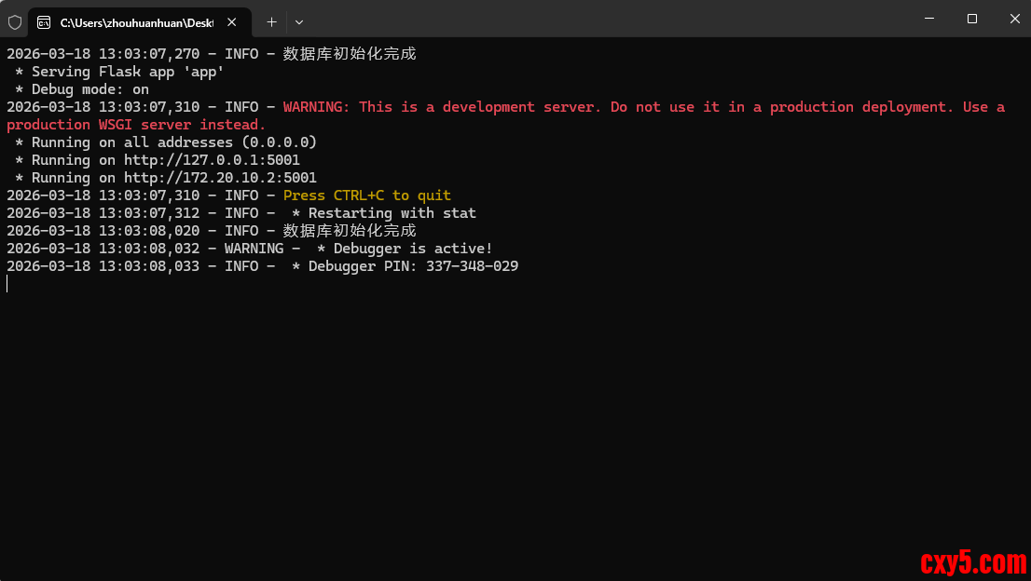Click the administrator shield icon

15,21
